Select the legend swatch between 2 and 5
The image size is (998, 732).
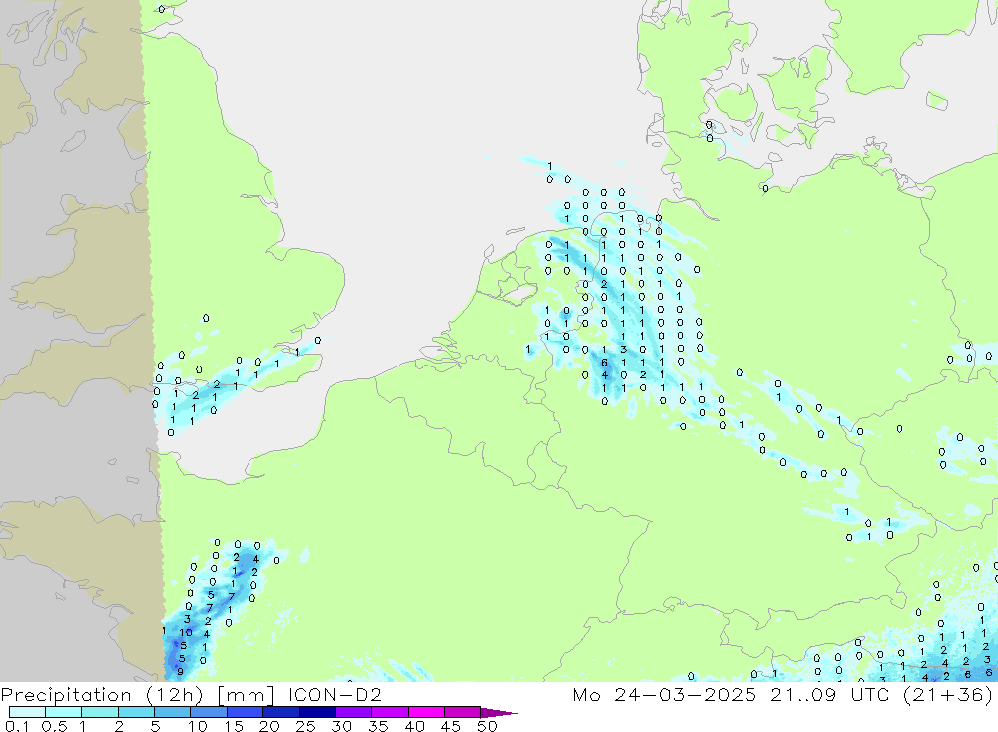(136, 712)
